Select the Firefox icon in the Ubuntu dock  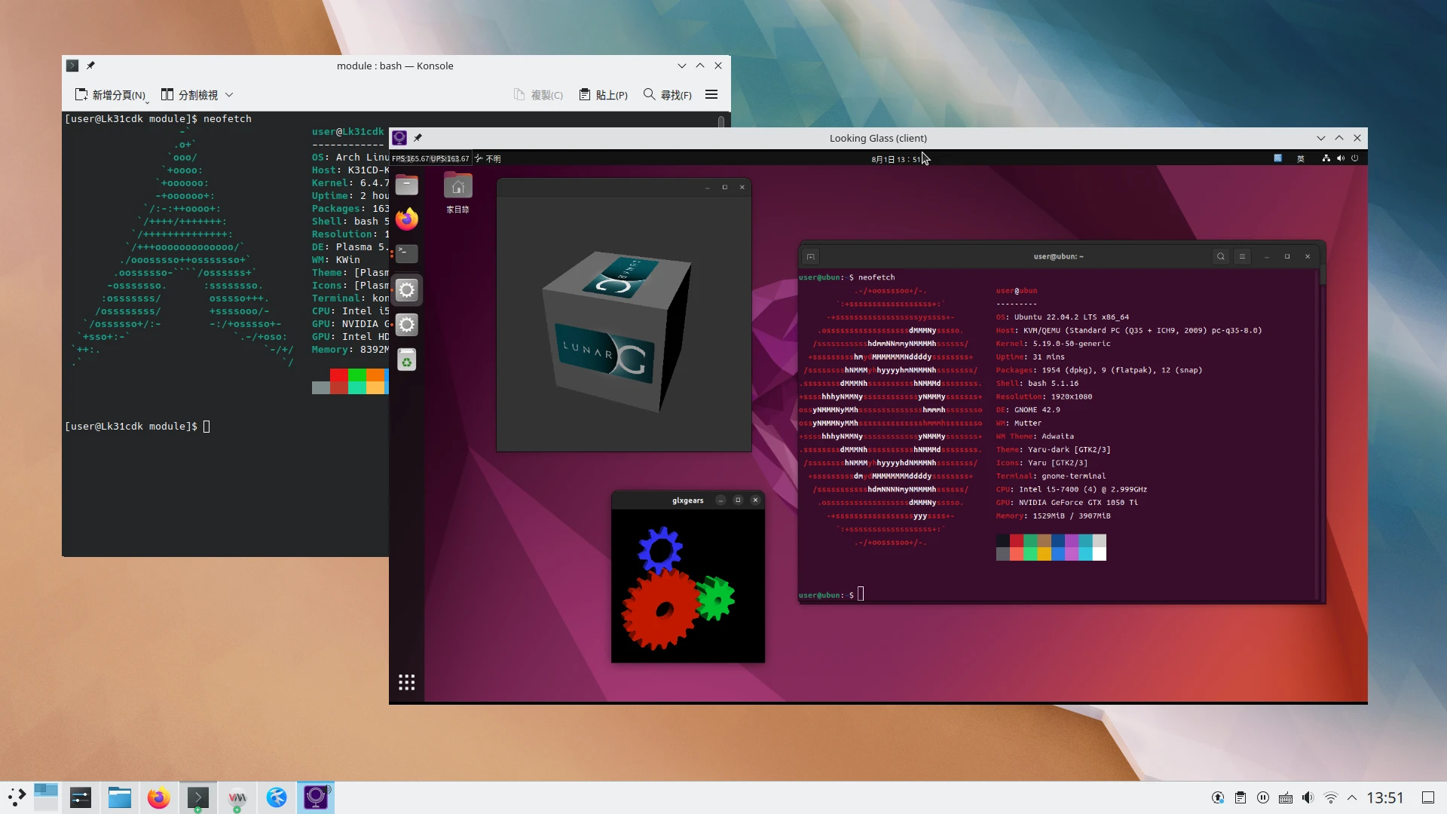pos(407,219)
